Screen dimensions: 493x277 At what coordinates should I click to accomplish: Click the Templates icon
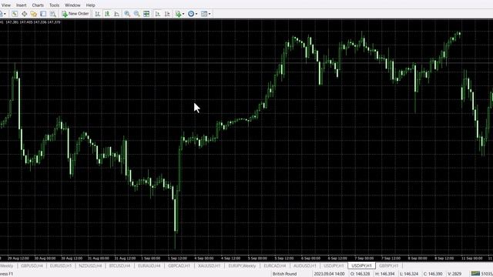(204, 14)
